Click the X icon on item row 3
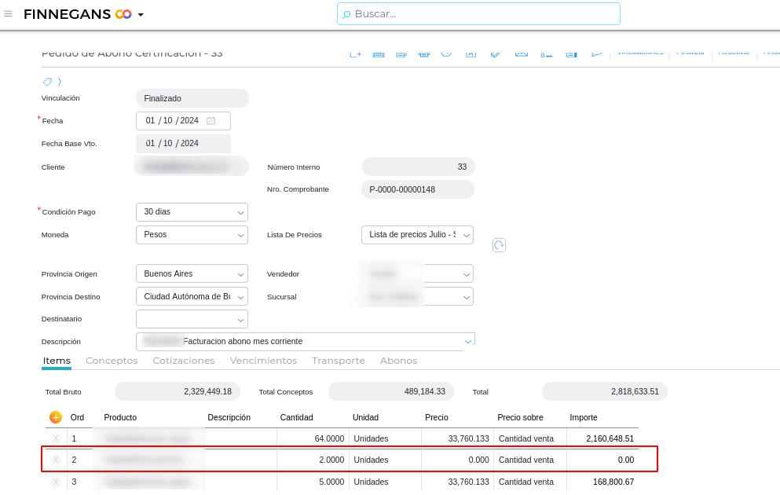Image resolution: width=780 pixels, height=495 pixels. click(56, 482)
